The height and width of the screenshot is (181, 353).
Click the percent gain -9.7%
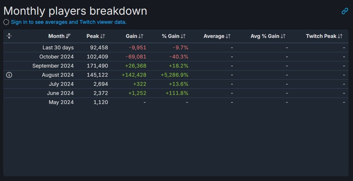point(180,48)
